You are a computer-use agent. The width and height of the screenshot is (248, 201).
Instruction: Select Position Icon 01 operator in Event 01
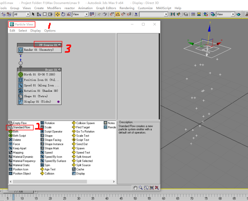39,80
